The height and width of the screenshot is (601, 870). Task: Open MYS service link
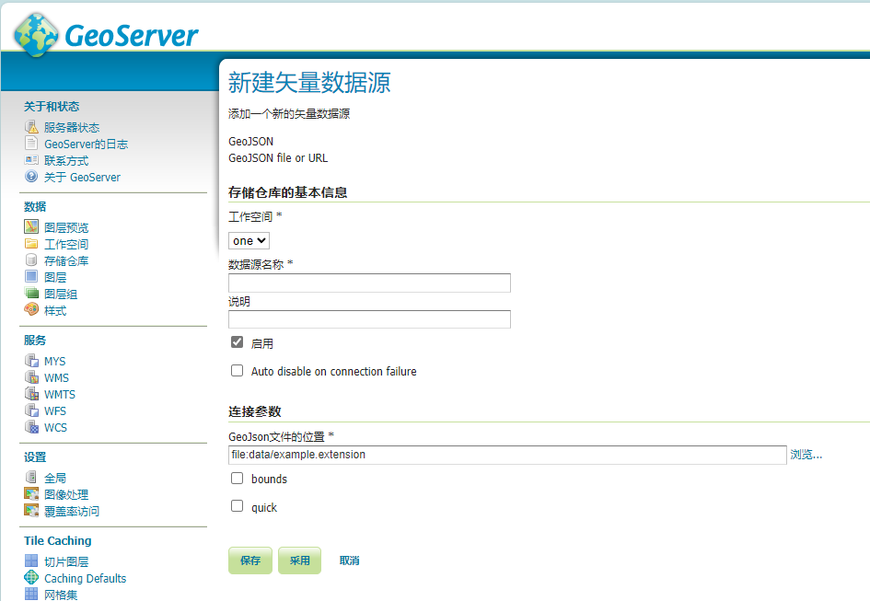click(x=55, y=362)
